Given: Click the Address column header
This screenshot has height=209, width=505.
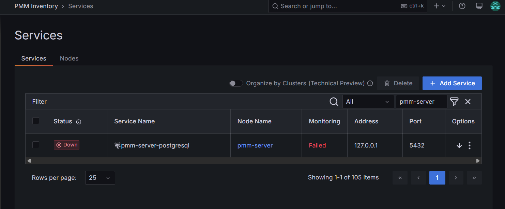Looking at the screenshot, I should click(x=366, y=121).
